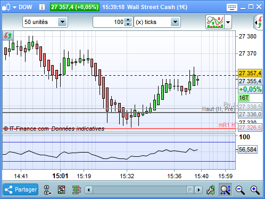The height and width of the screenshot is (199, 265).
Task: Open the chart type candlestick icon menu
Action: [x=9, y=7]
